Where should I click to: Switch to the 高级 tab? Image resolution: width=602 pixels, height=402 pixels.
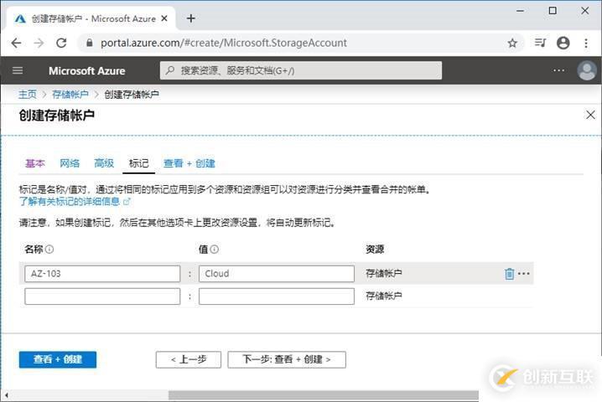(x=104, y=163)
